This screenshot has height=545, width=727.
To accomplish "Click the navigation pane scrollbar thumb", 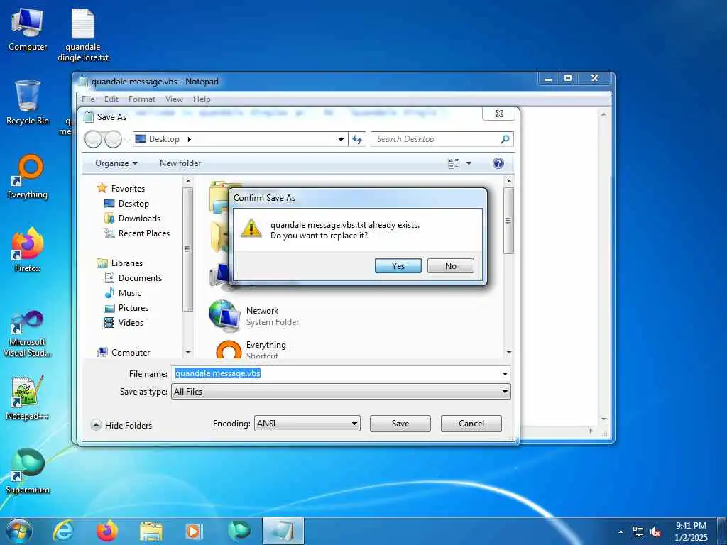I will [x=187, y=249].
